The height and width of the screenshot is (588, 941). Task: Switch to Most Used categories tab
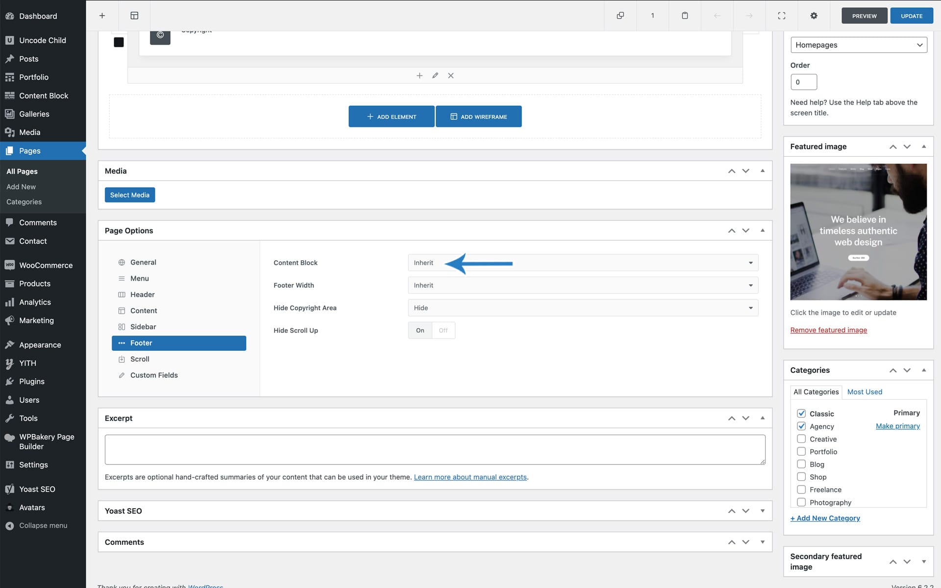(x=865, y=392)
